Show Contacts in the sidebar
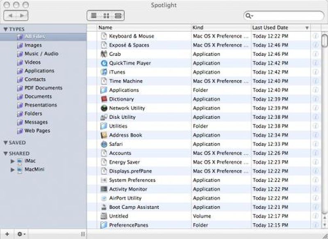The width and height of the screenshot is (328, 239). click(35, 79)
